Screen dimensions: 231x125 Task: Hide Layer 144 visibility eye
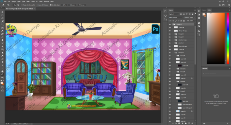click(170, 28)
